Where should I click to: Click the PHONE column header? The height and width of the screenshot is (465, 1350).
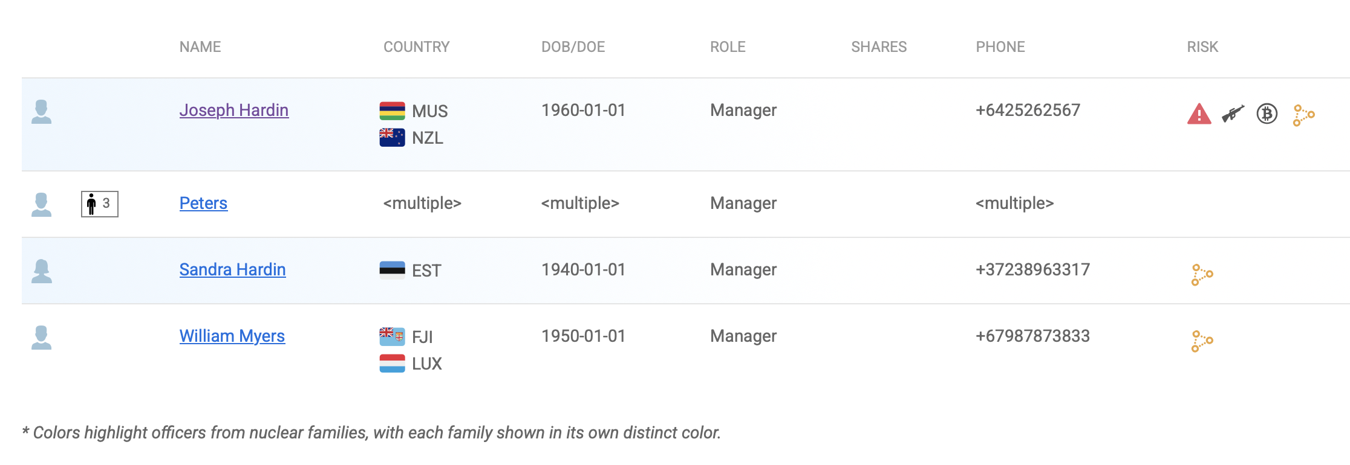tap(1000, 46)
